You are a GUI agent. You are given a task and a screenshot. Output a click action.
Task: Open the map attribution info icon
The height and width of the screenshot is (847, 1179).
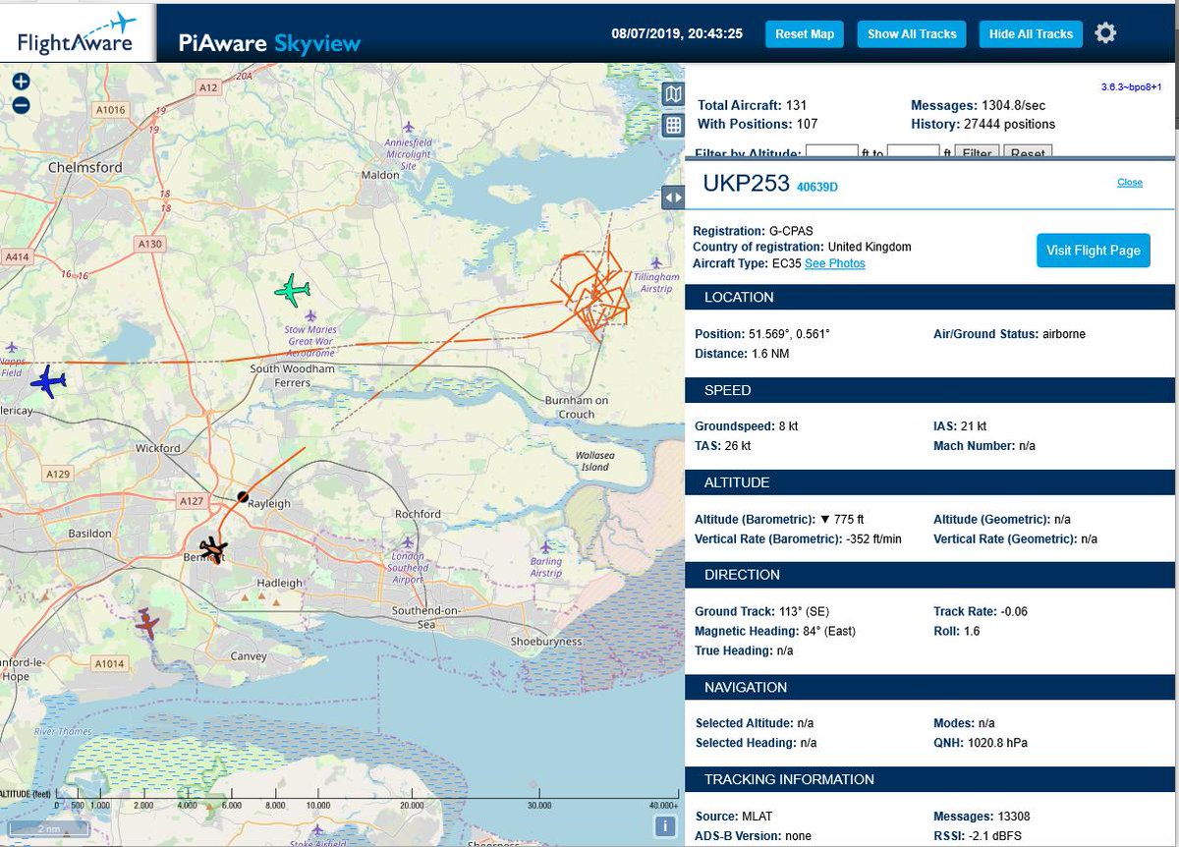pyautogui.click(x=666, y=827)
